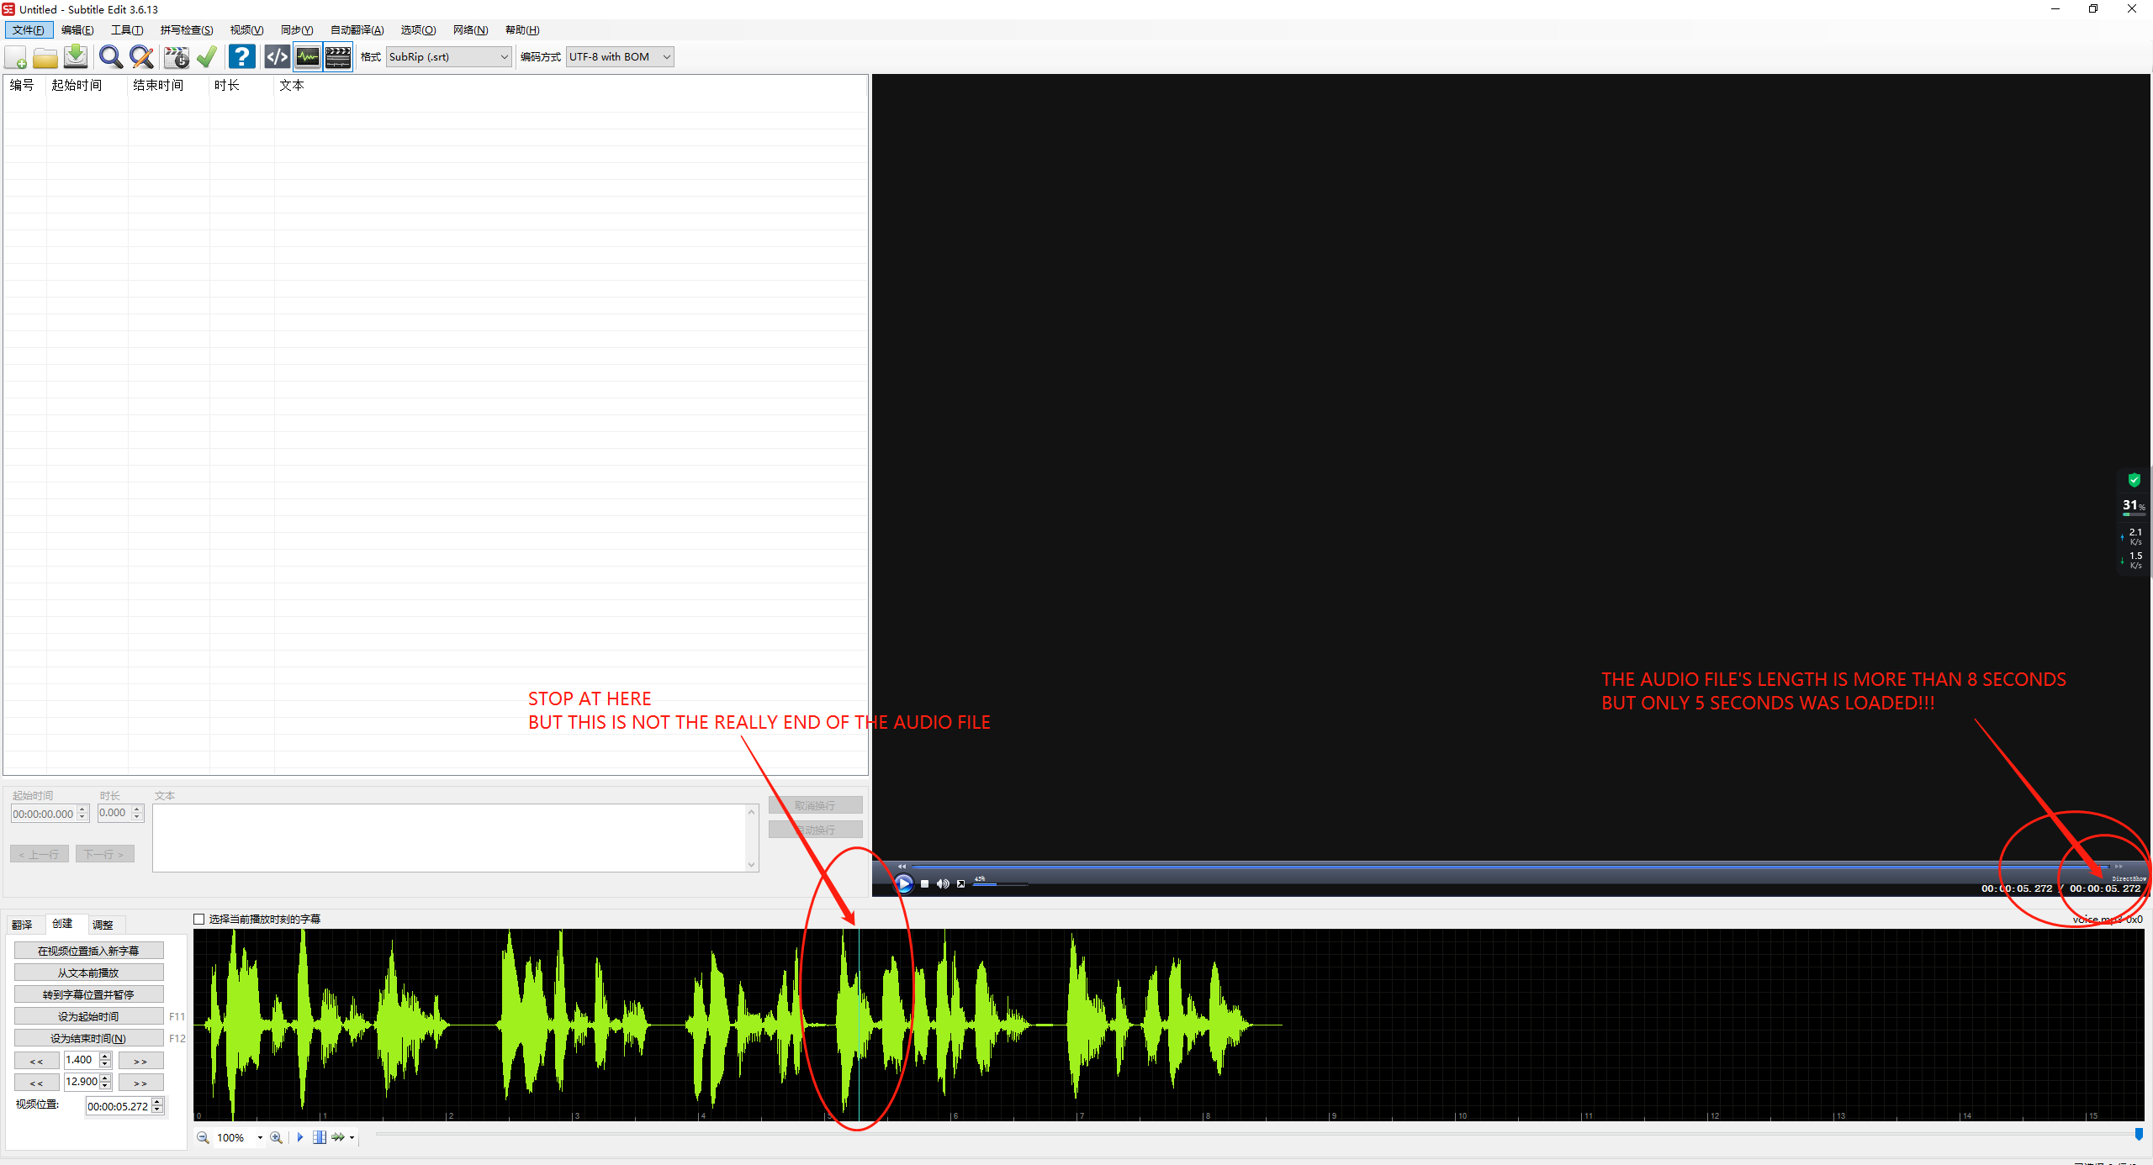
Task: Enable selecting subtitle at current playback time
Action: point(198,919)
